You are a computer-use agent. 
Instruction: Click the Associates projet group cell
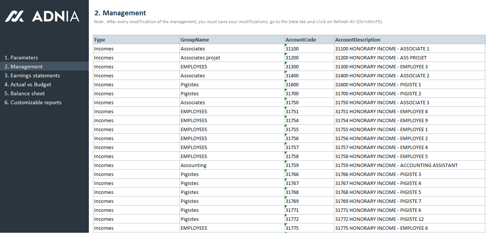click(x=200, y=58)
